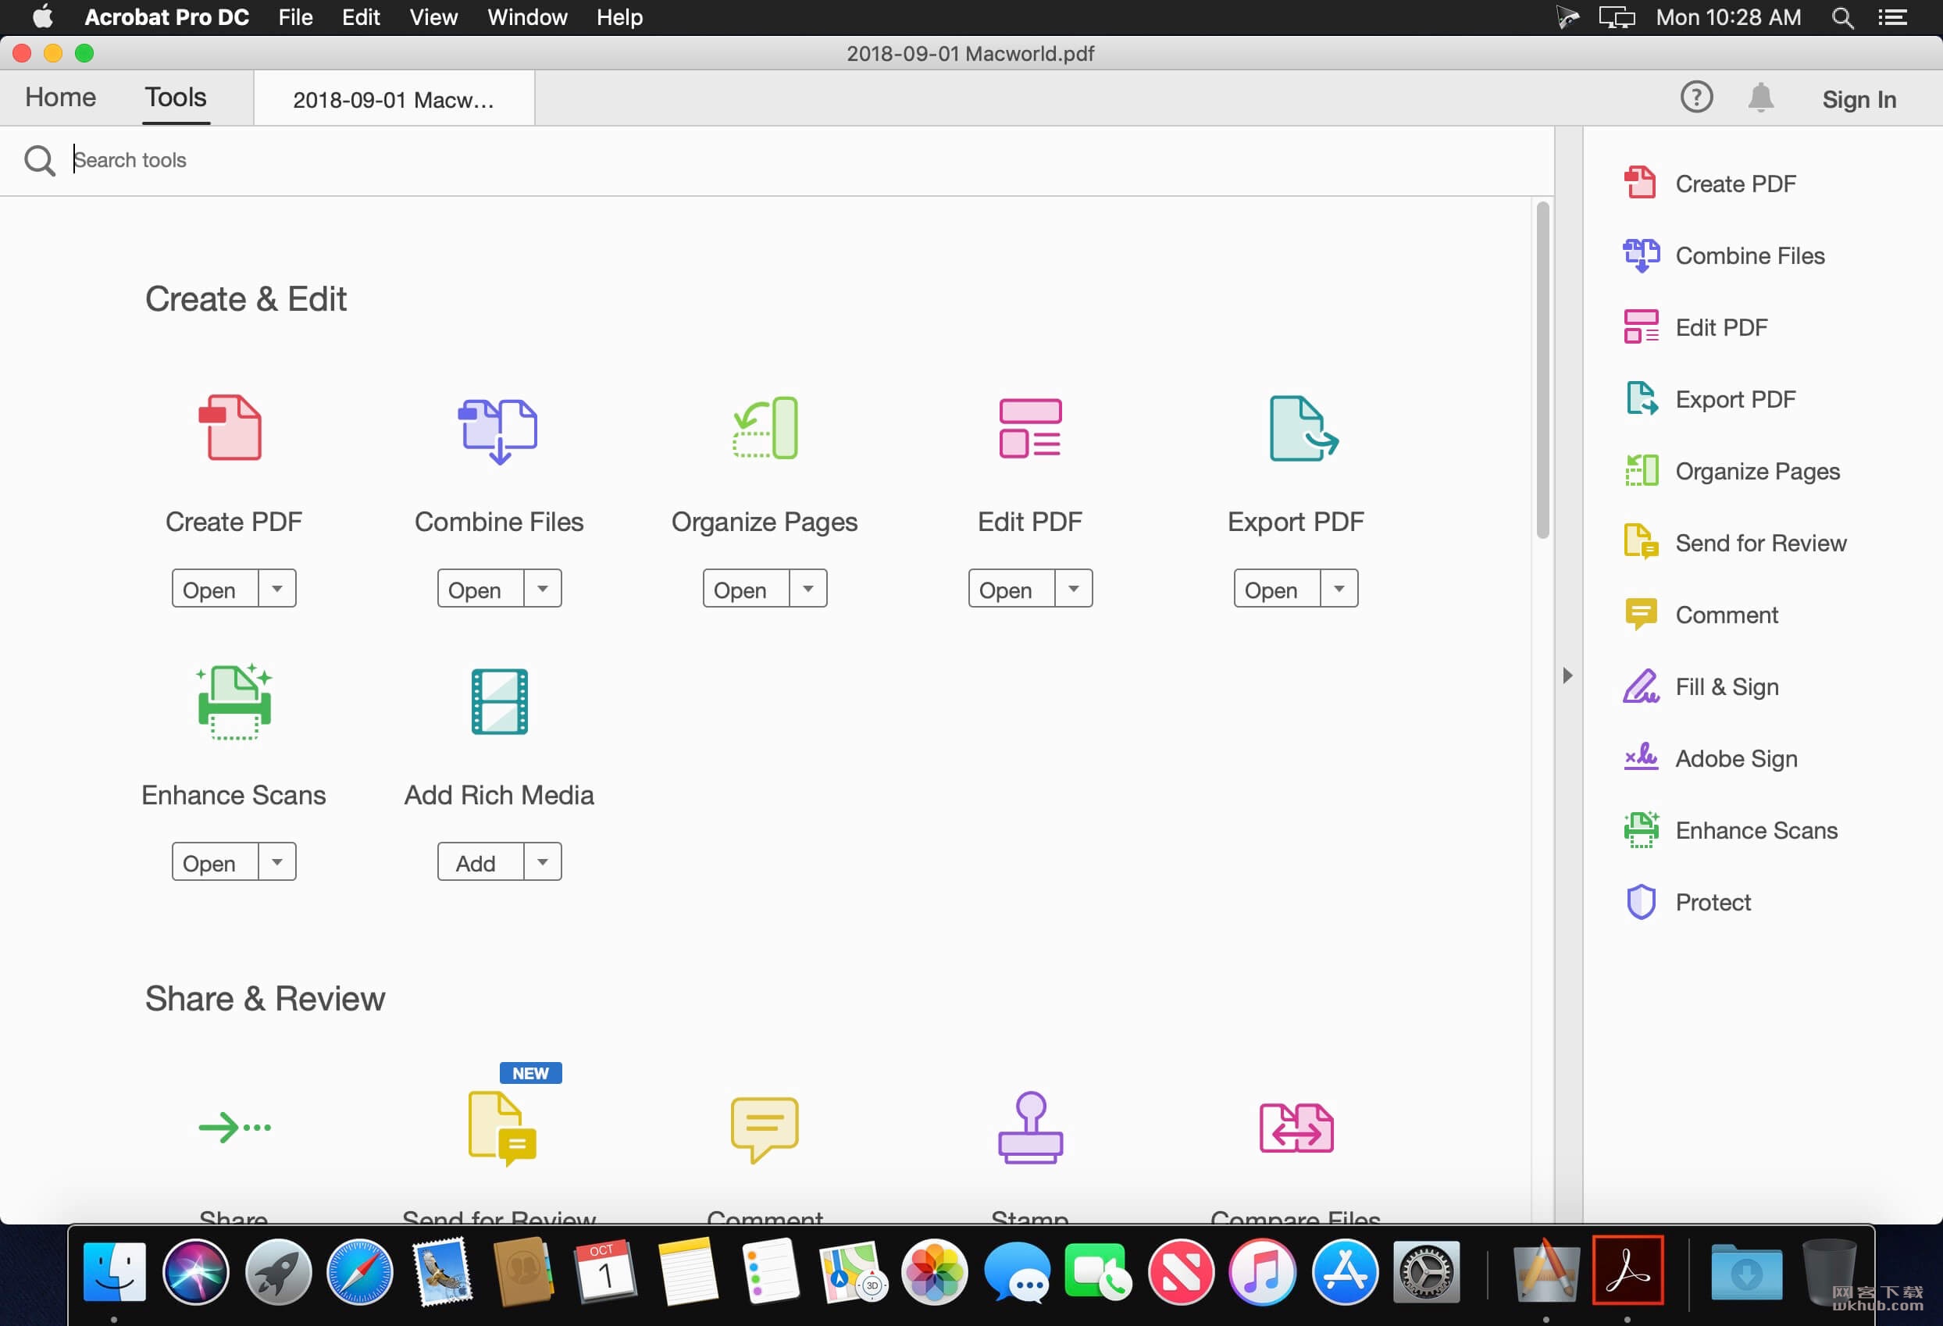Click the Export PDF large tool icon
1943x1326 pixels.
(1303, 428)
